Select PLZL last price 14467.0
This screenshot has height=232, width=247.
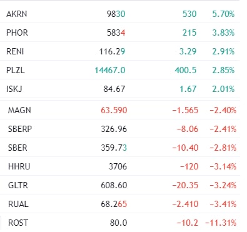(110, 70)
